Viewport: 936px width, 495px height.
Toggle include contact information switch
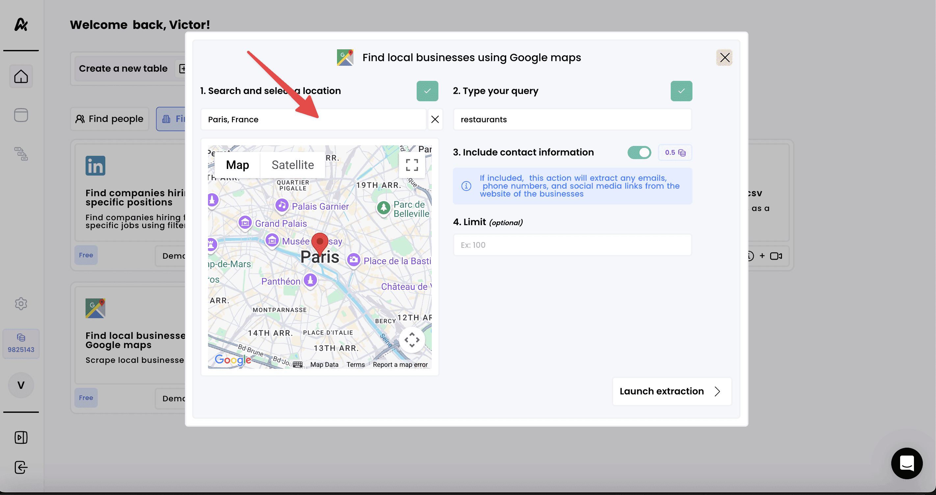639,153
